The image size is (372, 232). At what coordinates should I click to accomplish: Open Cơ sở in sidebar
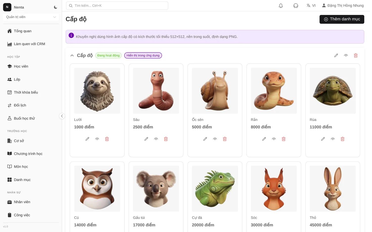(31, 141)
